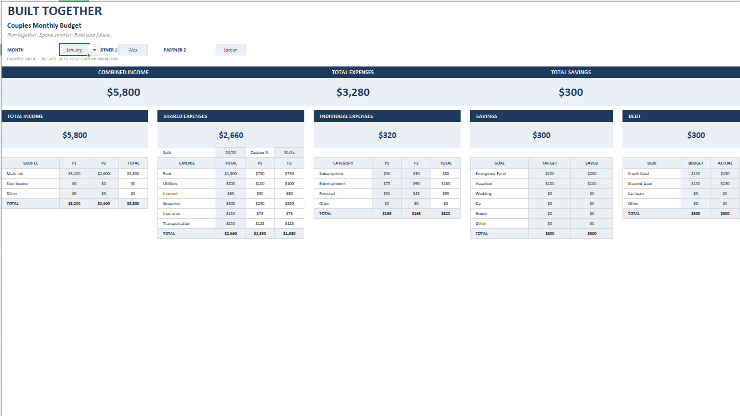
Task: Select Personal P2 amount $45
Action: click(416, 194)
